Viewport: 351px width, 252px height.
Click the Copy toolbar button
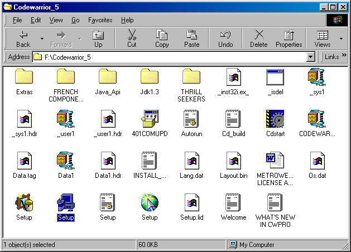coord(162,38)
